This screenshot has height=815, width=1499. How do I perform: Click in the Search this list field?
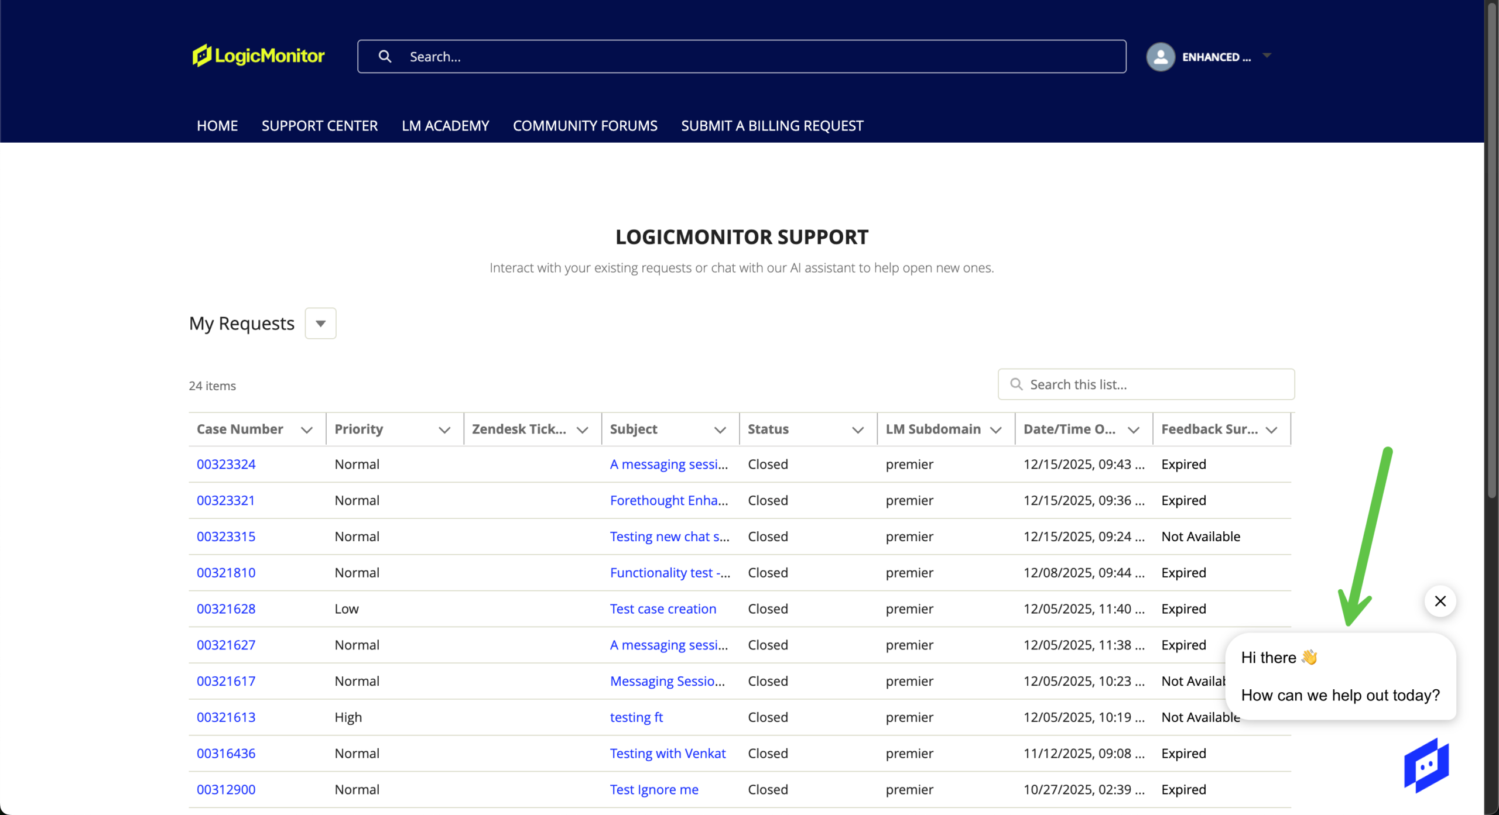point(1146,384)
